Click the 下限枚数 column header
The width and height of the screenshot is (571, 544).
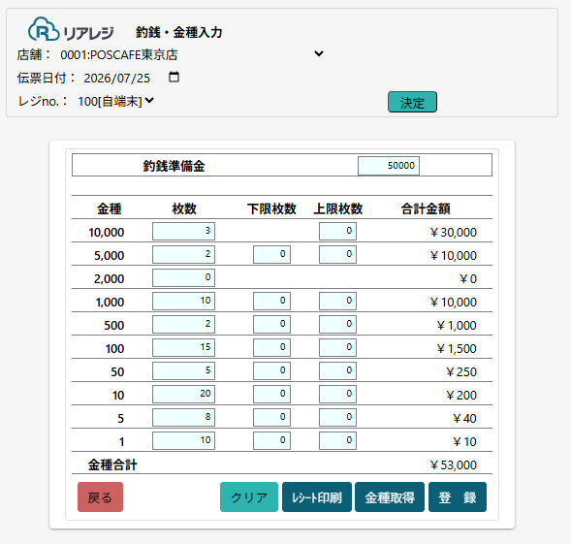click(271, 208)
